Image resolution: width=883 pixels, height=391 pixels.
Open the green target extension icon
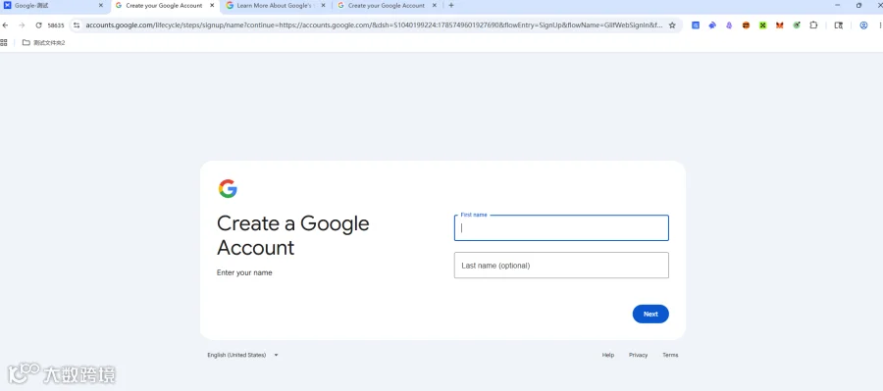click(x=797, y=25)
